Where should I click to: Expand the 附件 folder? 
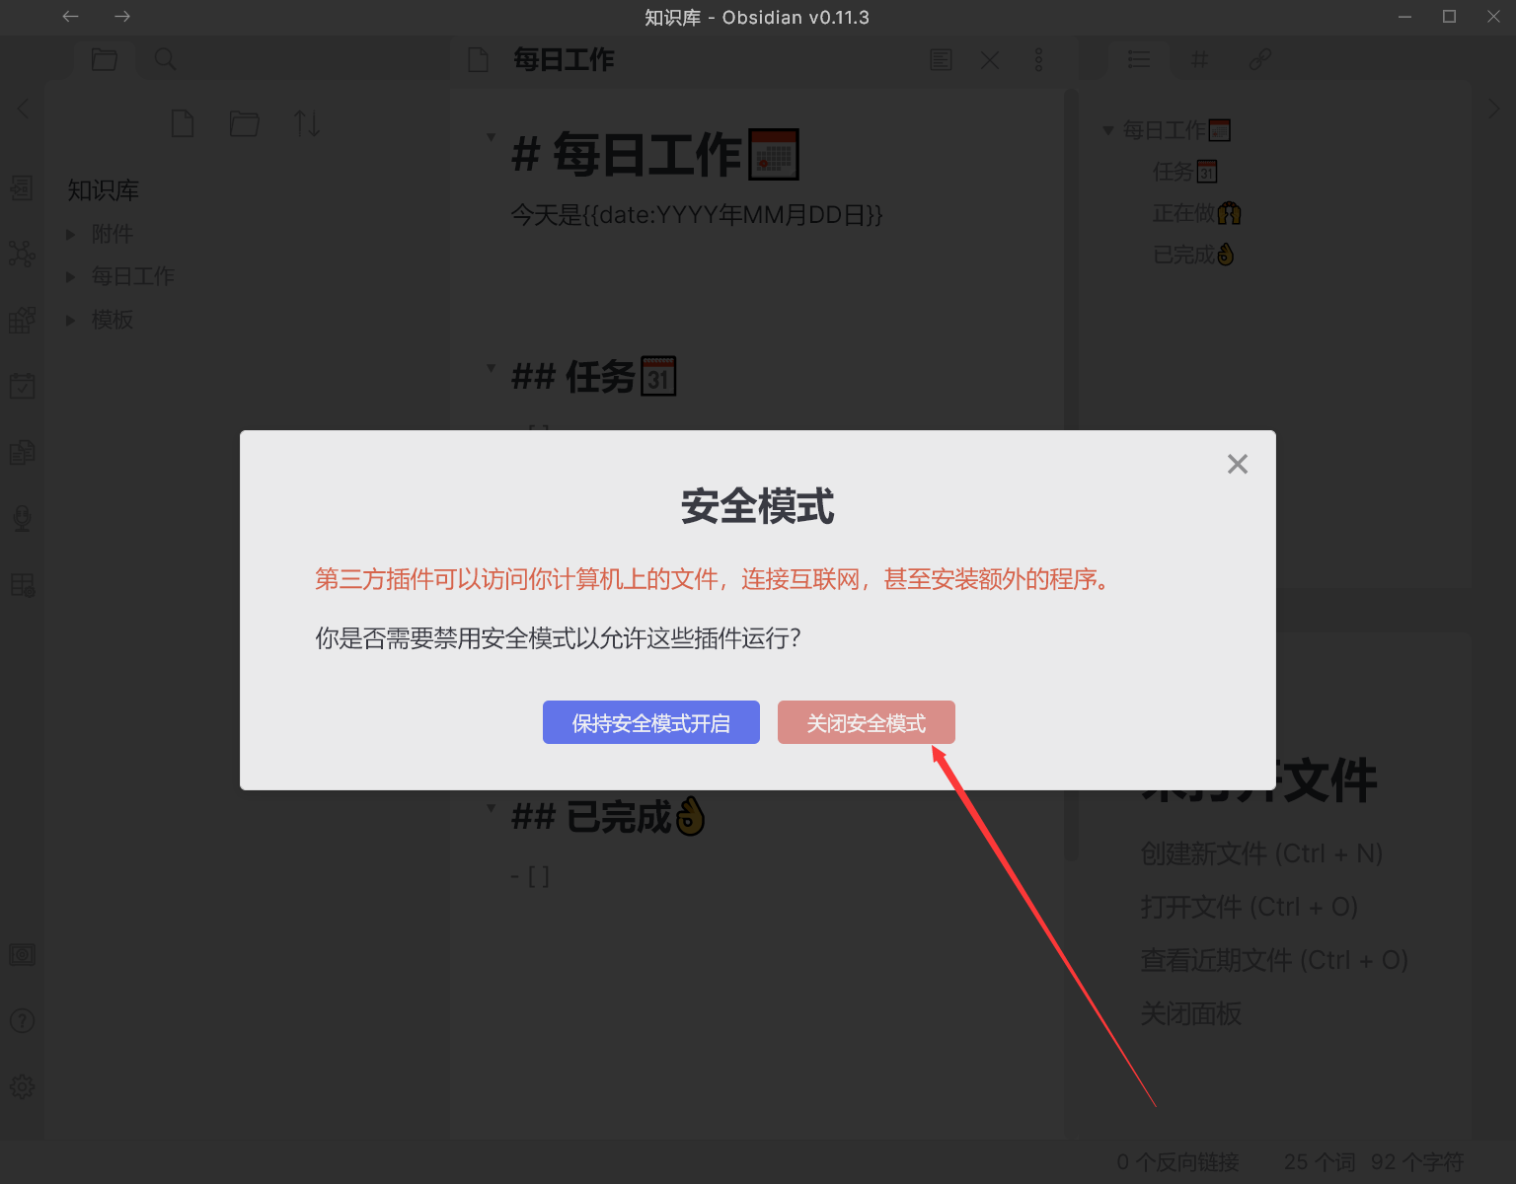pyautogui.click(x=71, y=234)
